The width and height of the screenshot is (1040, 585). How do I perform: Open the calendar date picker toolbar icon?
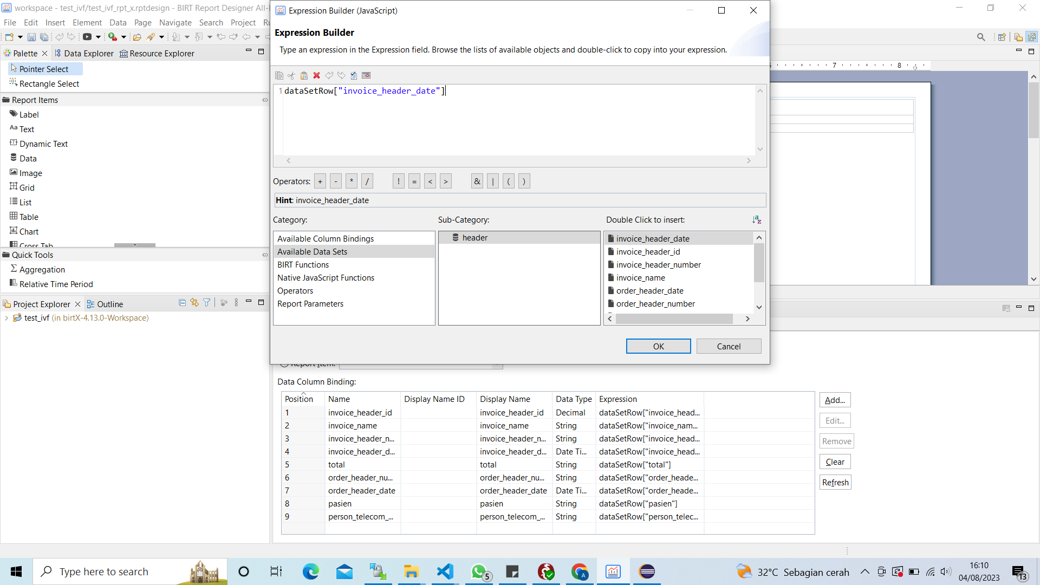click(x=366, y=75)
